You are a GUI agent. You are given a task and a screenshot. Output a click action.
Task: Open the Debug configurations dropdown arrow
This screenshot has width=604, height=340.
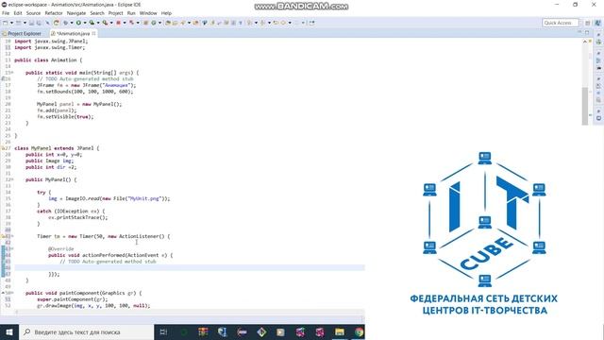click(x=72, y=23)
